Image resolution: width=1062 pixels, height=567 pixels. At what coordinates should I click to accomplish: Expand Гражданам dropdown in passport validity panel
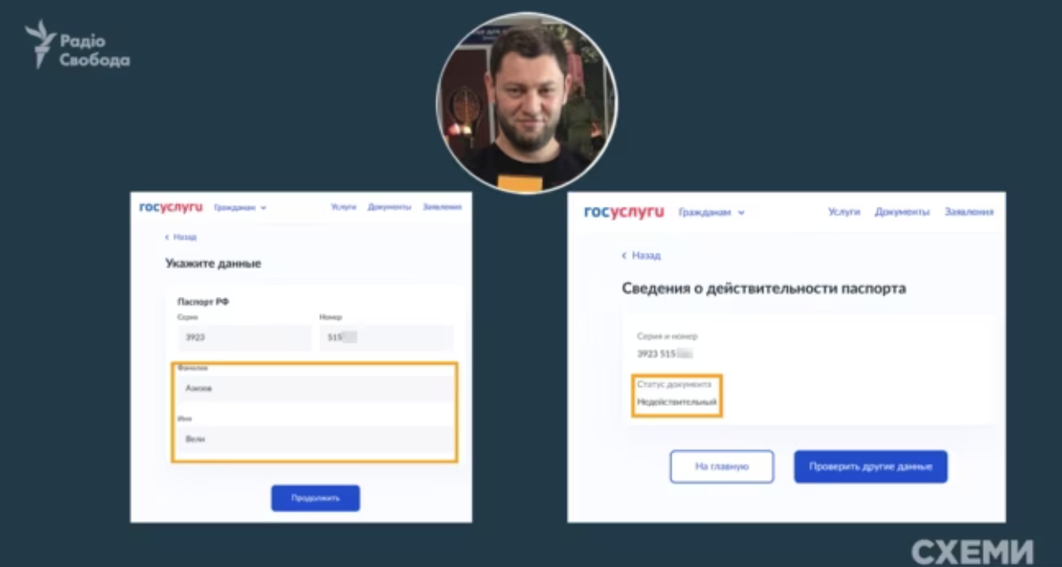(711, 212)
